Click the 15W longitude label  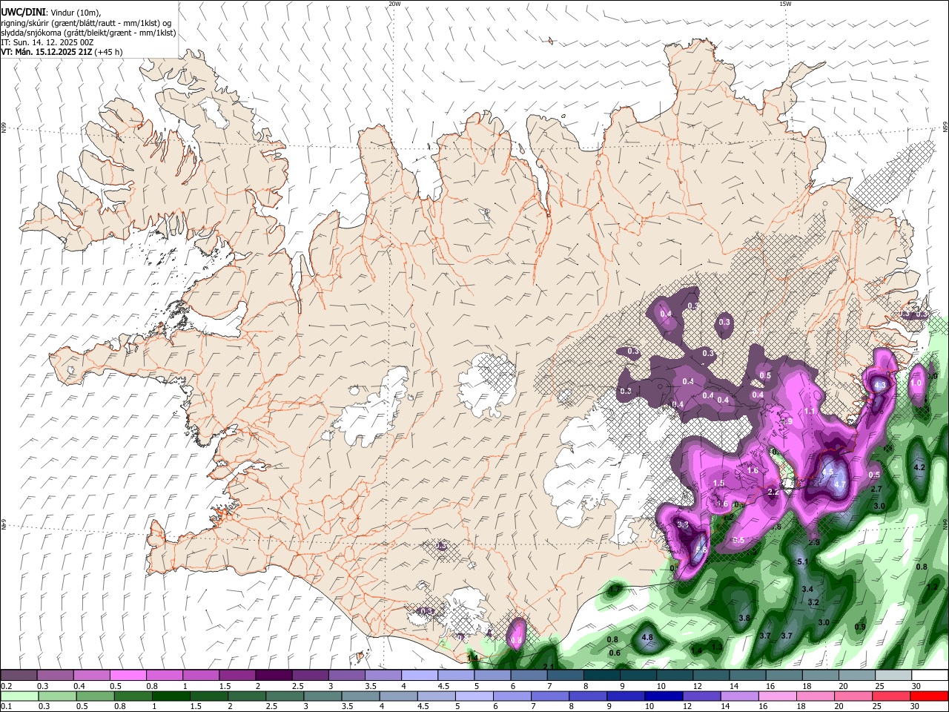coord(785,4)
